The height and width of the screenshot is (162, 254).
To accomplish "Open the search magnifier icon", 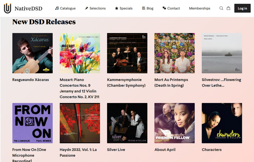I will pyautogui.click(x=221, y=8).
